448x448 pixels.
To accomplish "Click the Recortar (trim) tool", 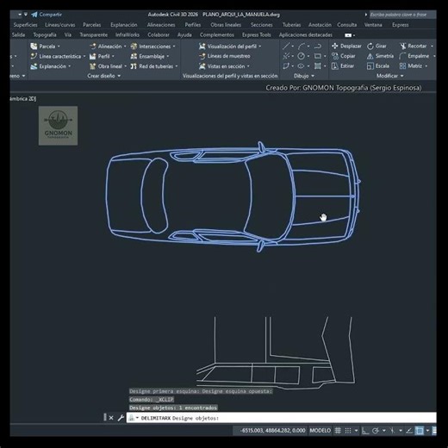I will (x=414, y=46).
